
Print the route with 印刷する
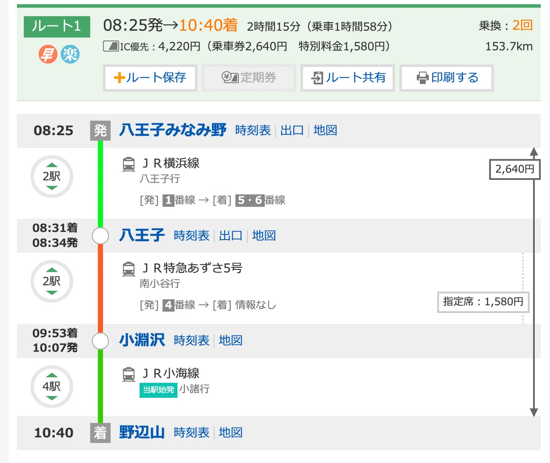pyautogui.click(x=447, y=78)
